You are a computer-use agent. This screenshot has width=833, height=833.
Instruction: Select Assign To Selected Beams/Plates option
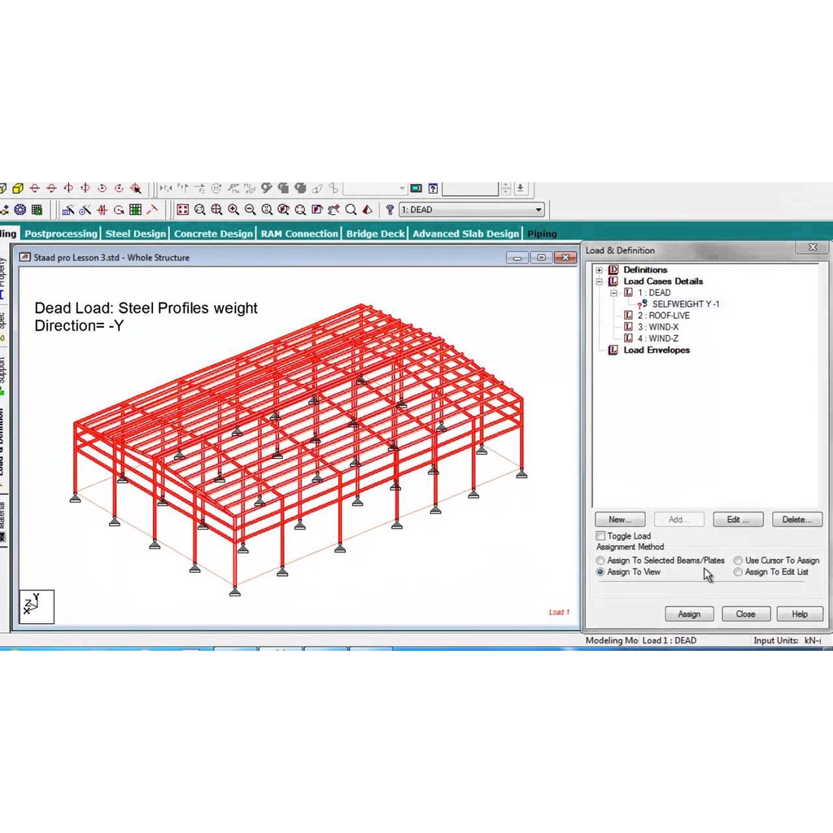(600, 560)
